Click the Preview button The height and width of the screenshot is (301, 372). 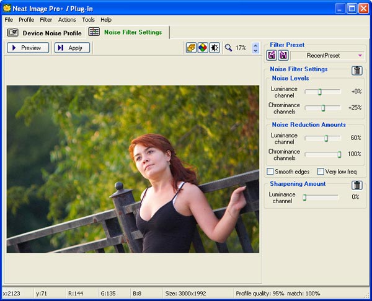click(x=28, y=48)
